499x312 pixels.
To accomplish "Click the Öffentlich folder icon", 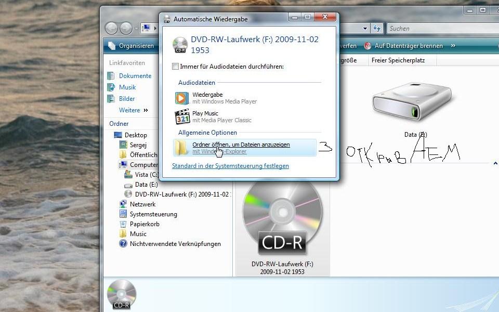I will tap(123, 155).
